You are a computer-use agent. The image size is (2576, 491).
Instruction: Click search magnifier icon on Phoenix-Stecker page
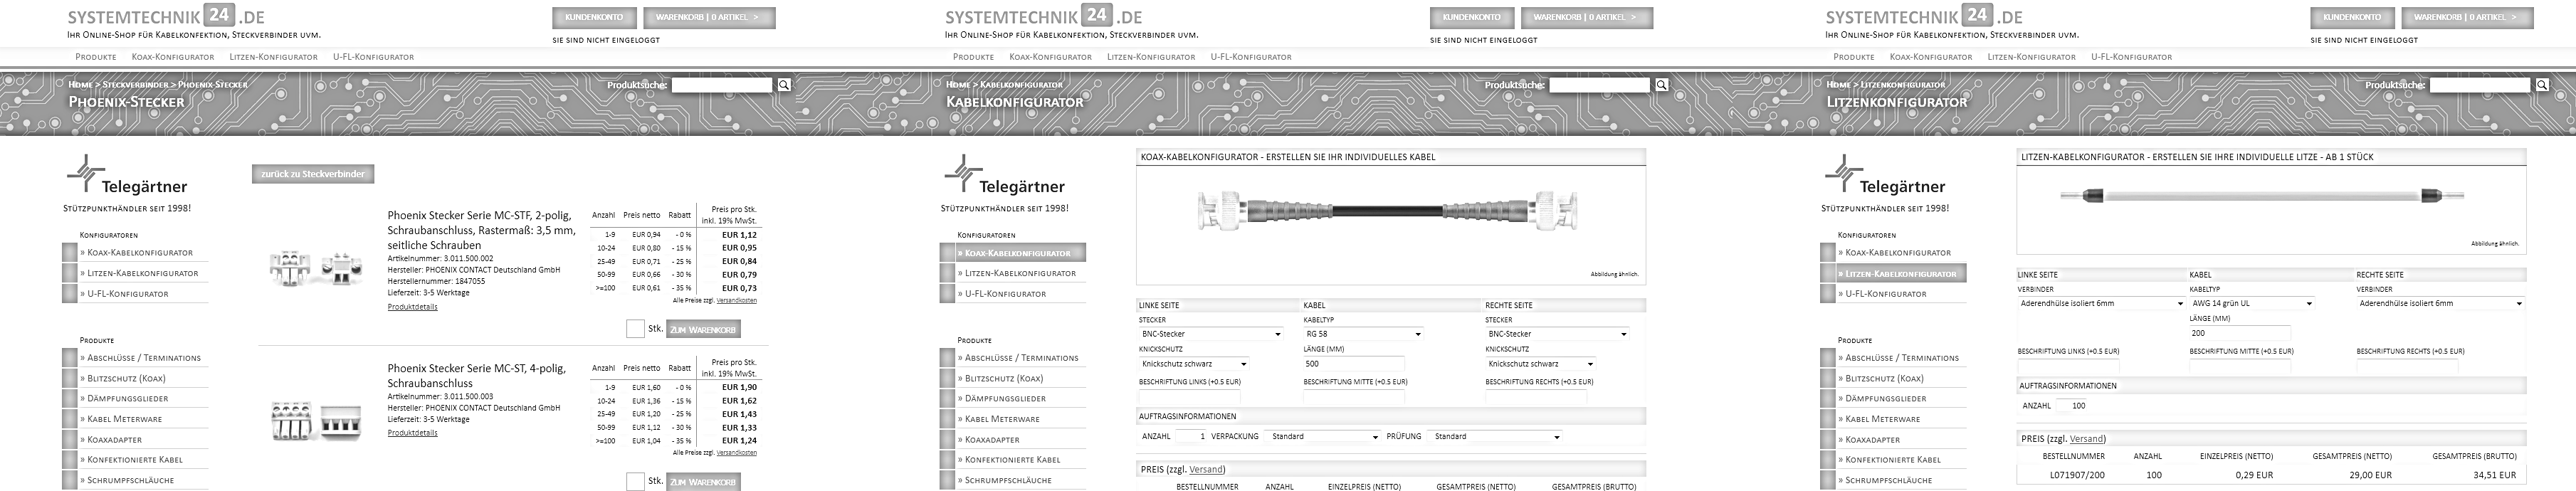point(784,85)
